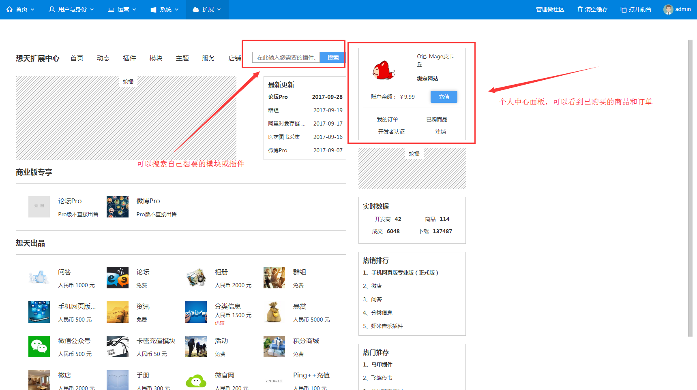Click the main 轮播 carousel banner
The width and height of the screenshot is (697, 390).
click(x=126, y=118)
